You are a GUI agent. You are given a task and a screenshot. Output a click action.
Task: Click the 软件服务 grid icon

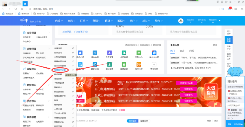[x=24, y=117]
